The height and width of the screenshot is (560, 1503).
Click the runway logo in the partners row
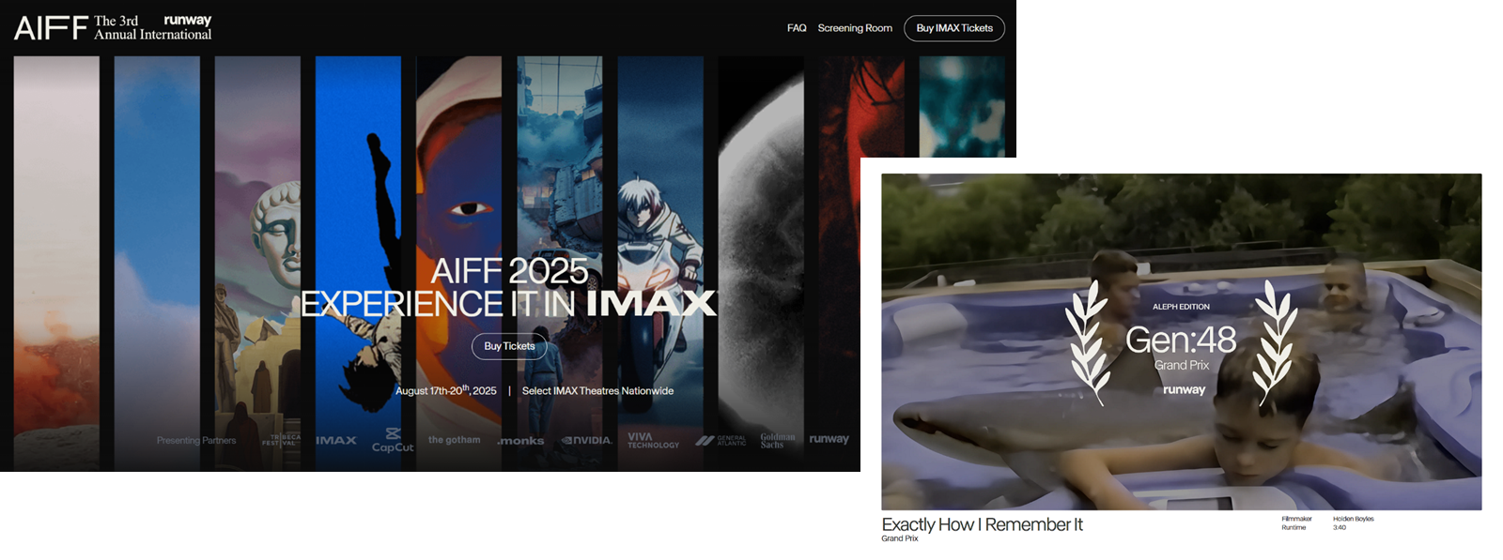(x=829, y=439)
